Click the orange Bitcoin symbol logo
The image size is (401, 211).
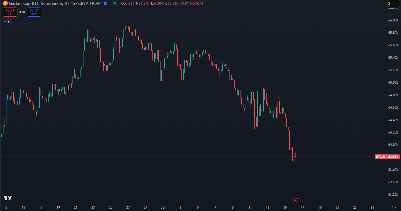pyautogui.click(x=5, y=3)
